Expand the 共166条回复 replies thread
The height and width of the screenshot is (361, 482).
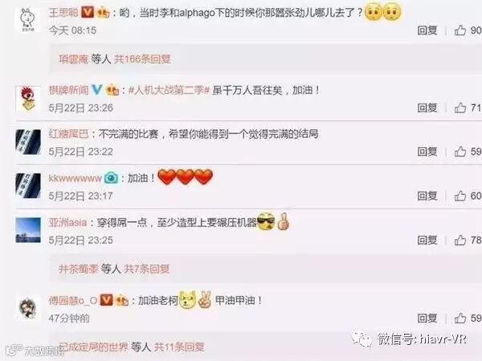(x=142, y=59)
